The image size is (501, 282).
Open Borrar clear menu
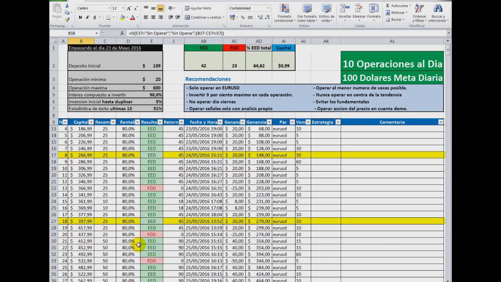pyautogui.click(x=395, y=20)
